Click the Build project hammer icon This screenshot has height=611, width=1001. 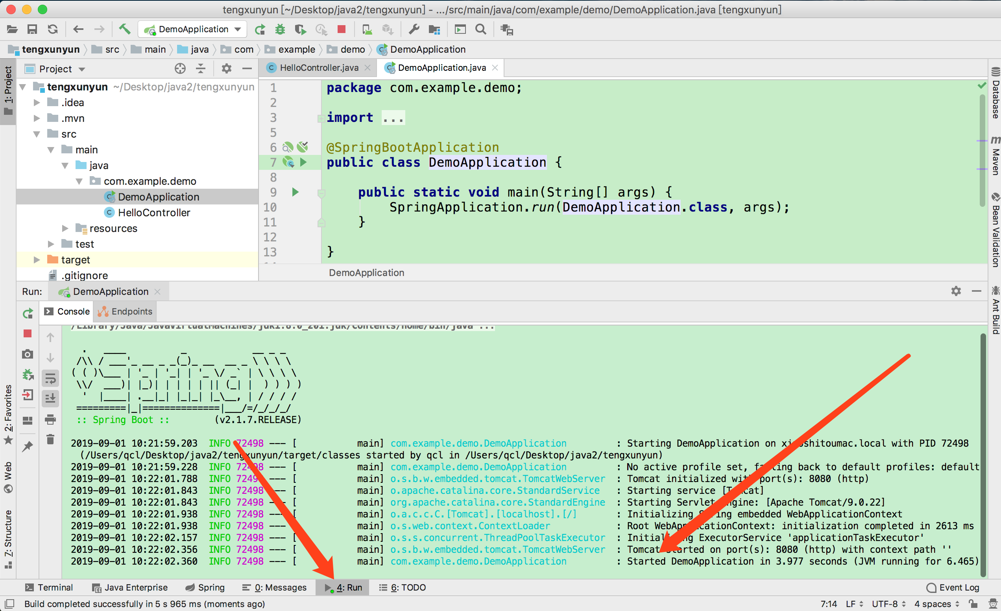click(124, 29)
